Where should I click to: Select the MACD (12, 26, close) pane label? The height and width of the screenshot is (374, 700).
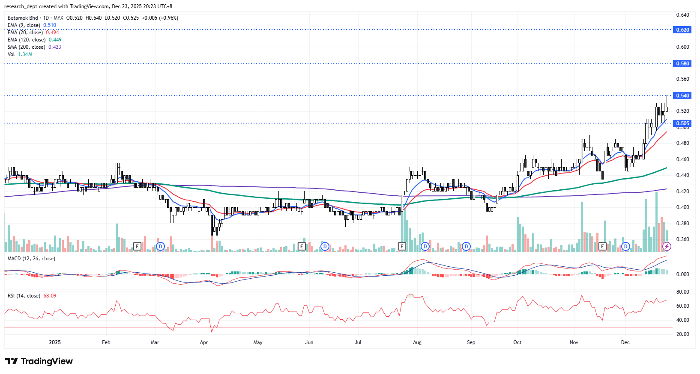[31, 259]
